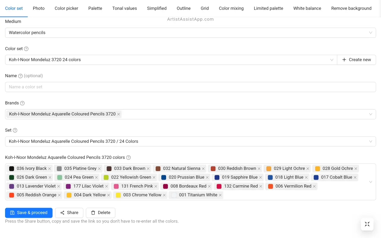The width and height of the screenshot is (381, 238).
Task: Remove 013 Lavender Violet color tag
Action: [x=59, y=187]
